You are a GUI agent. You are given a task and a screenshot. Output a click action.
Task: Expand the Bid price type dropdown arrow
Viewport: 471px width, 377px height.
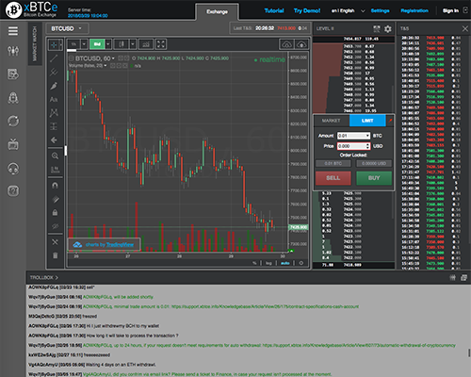[108, 44]
